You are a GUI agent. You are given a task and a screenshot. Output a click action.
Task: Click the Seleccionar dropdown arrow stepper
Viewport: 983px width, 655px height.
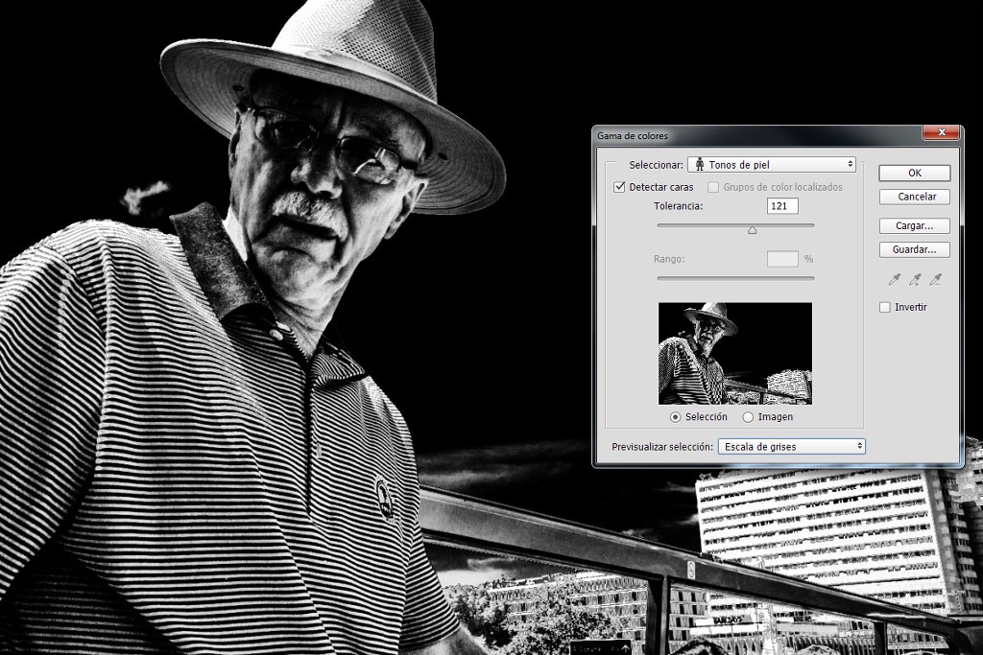[851, 164]
